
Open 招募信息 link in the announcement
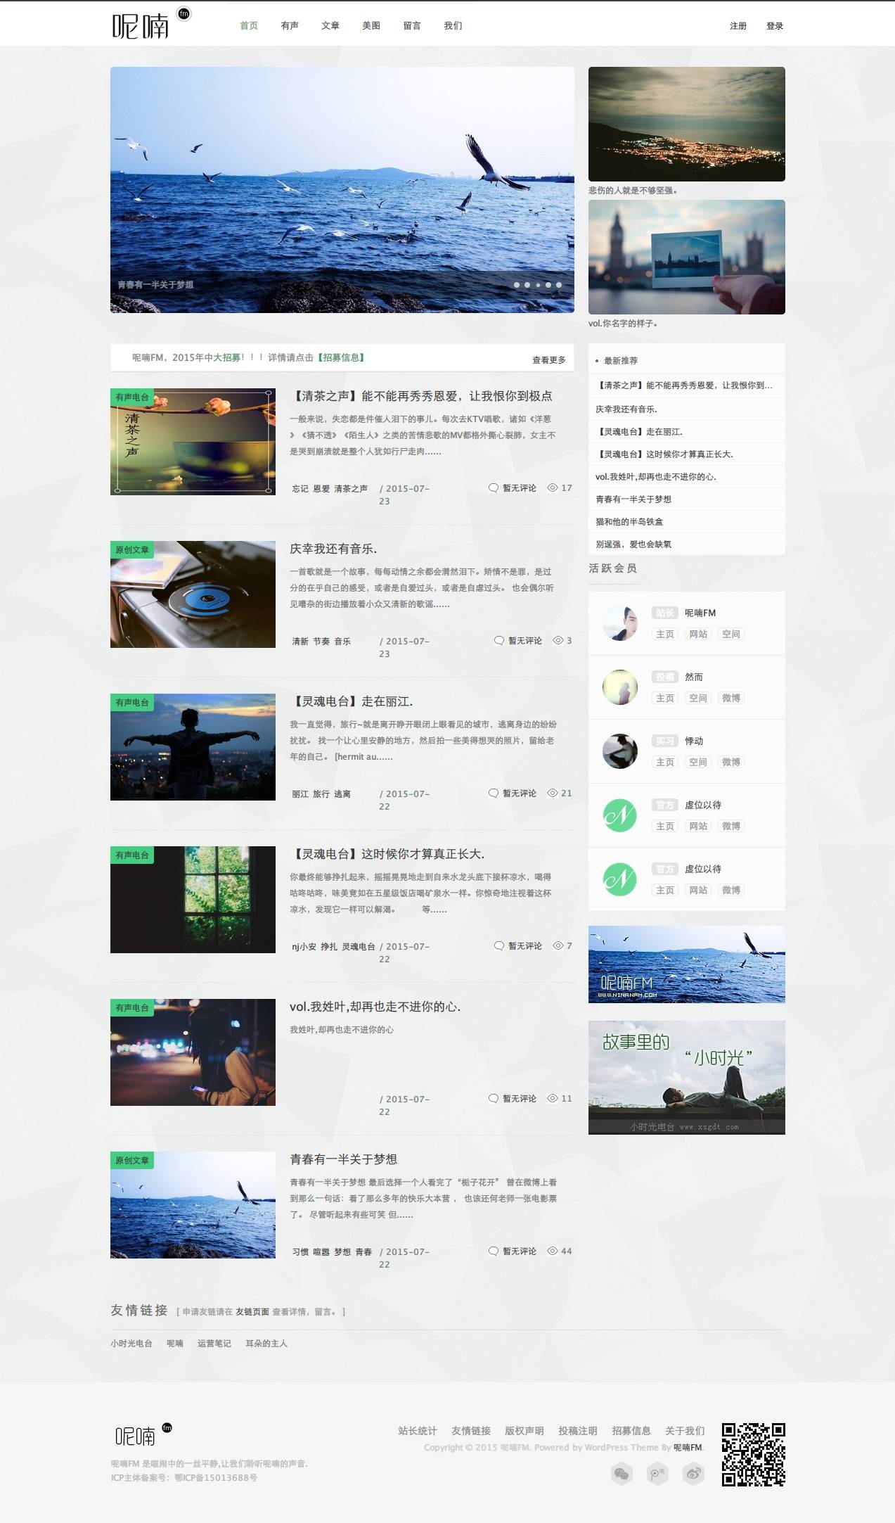[341, 357]
